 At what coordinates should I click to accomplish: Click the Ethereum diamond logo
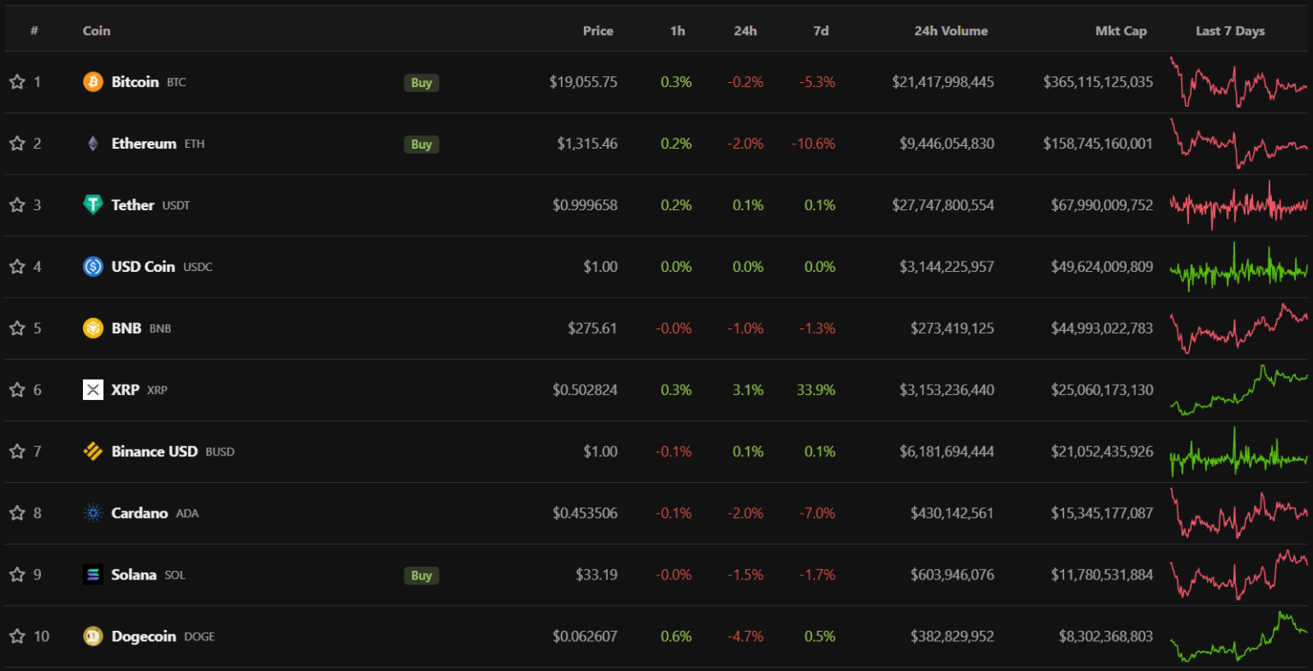click(x=93, y=144)
